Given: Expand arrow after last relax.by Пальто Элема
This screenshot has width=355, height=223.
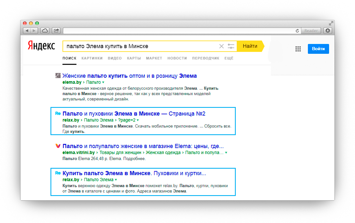Looking at the screenshot, I should point(116,180).
